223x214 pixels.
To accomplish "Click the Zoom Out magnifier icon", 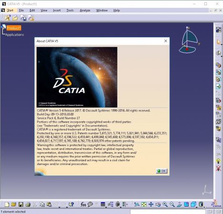I will (172, 204).
